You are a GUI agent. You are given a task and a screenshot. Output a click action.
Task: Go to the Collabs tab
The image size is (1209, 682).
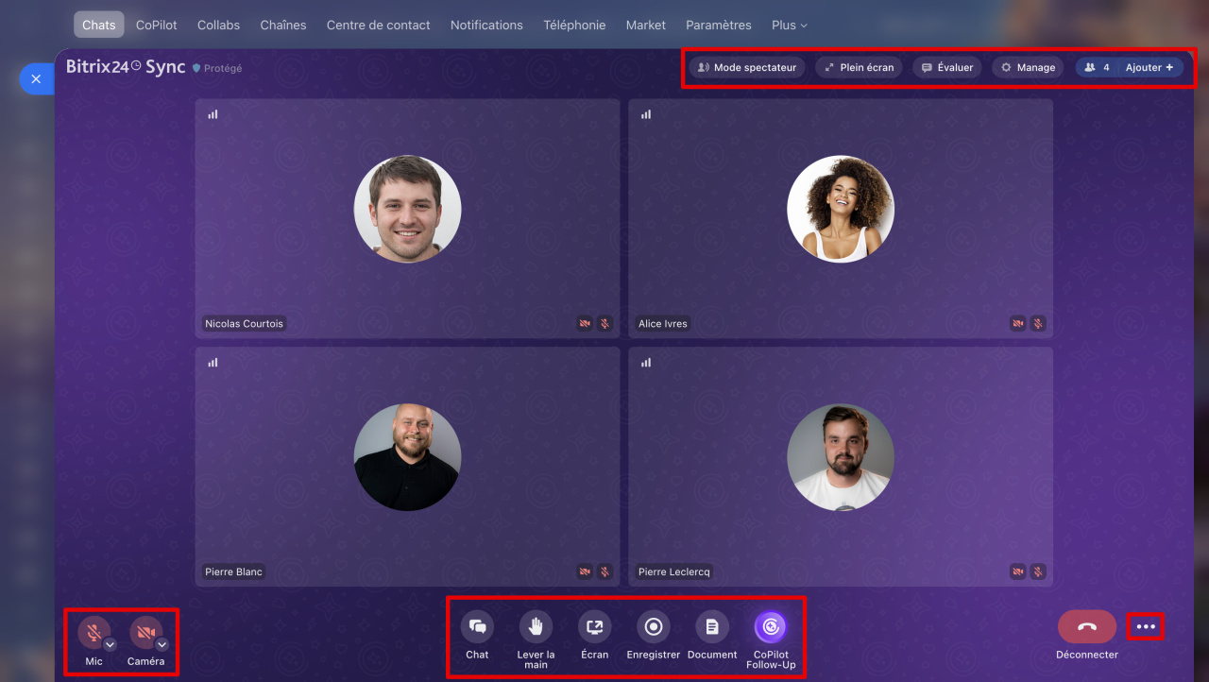[218, 25]
